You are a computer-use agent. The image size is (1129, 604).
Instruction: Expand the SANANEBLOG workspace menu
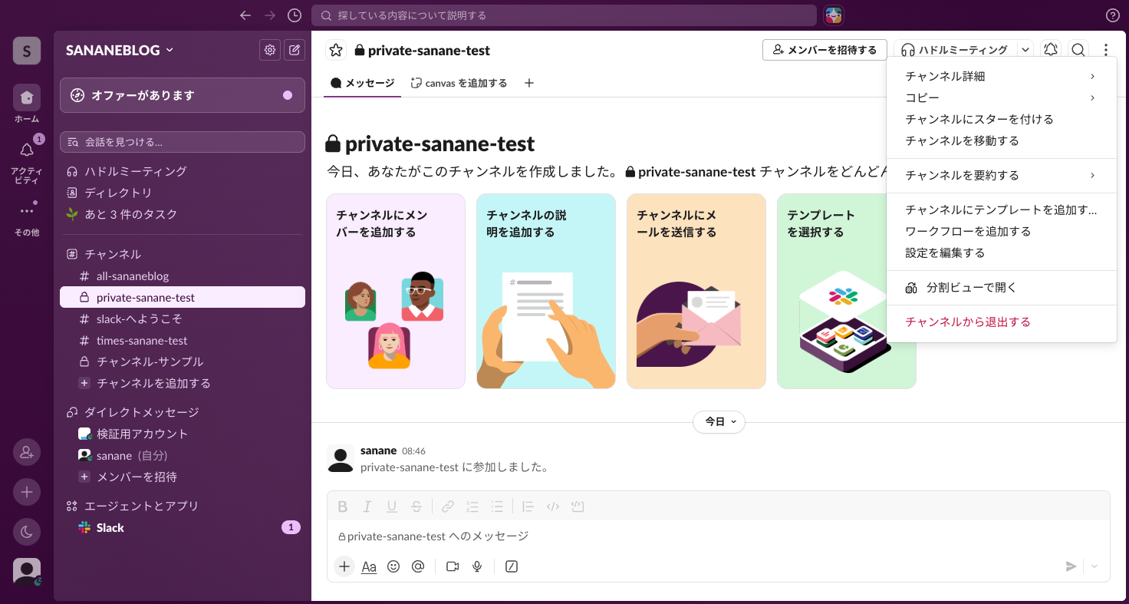click(x=120, y=50)
